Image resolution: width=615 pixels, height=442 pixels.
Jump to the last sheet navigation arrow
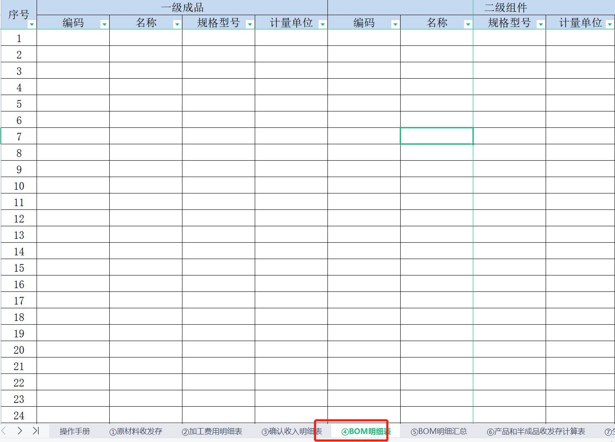[x=35, y=431]
